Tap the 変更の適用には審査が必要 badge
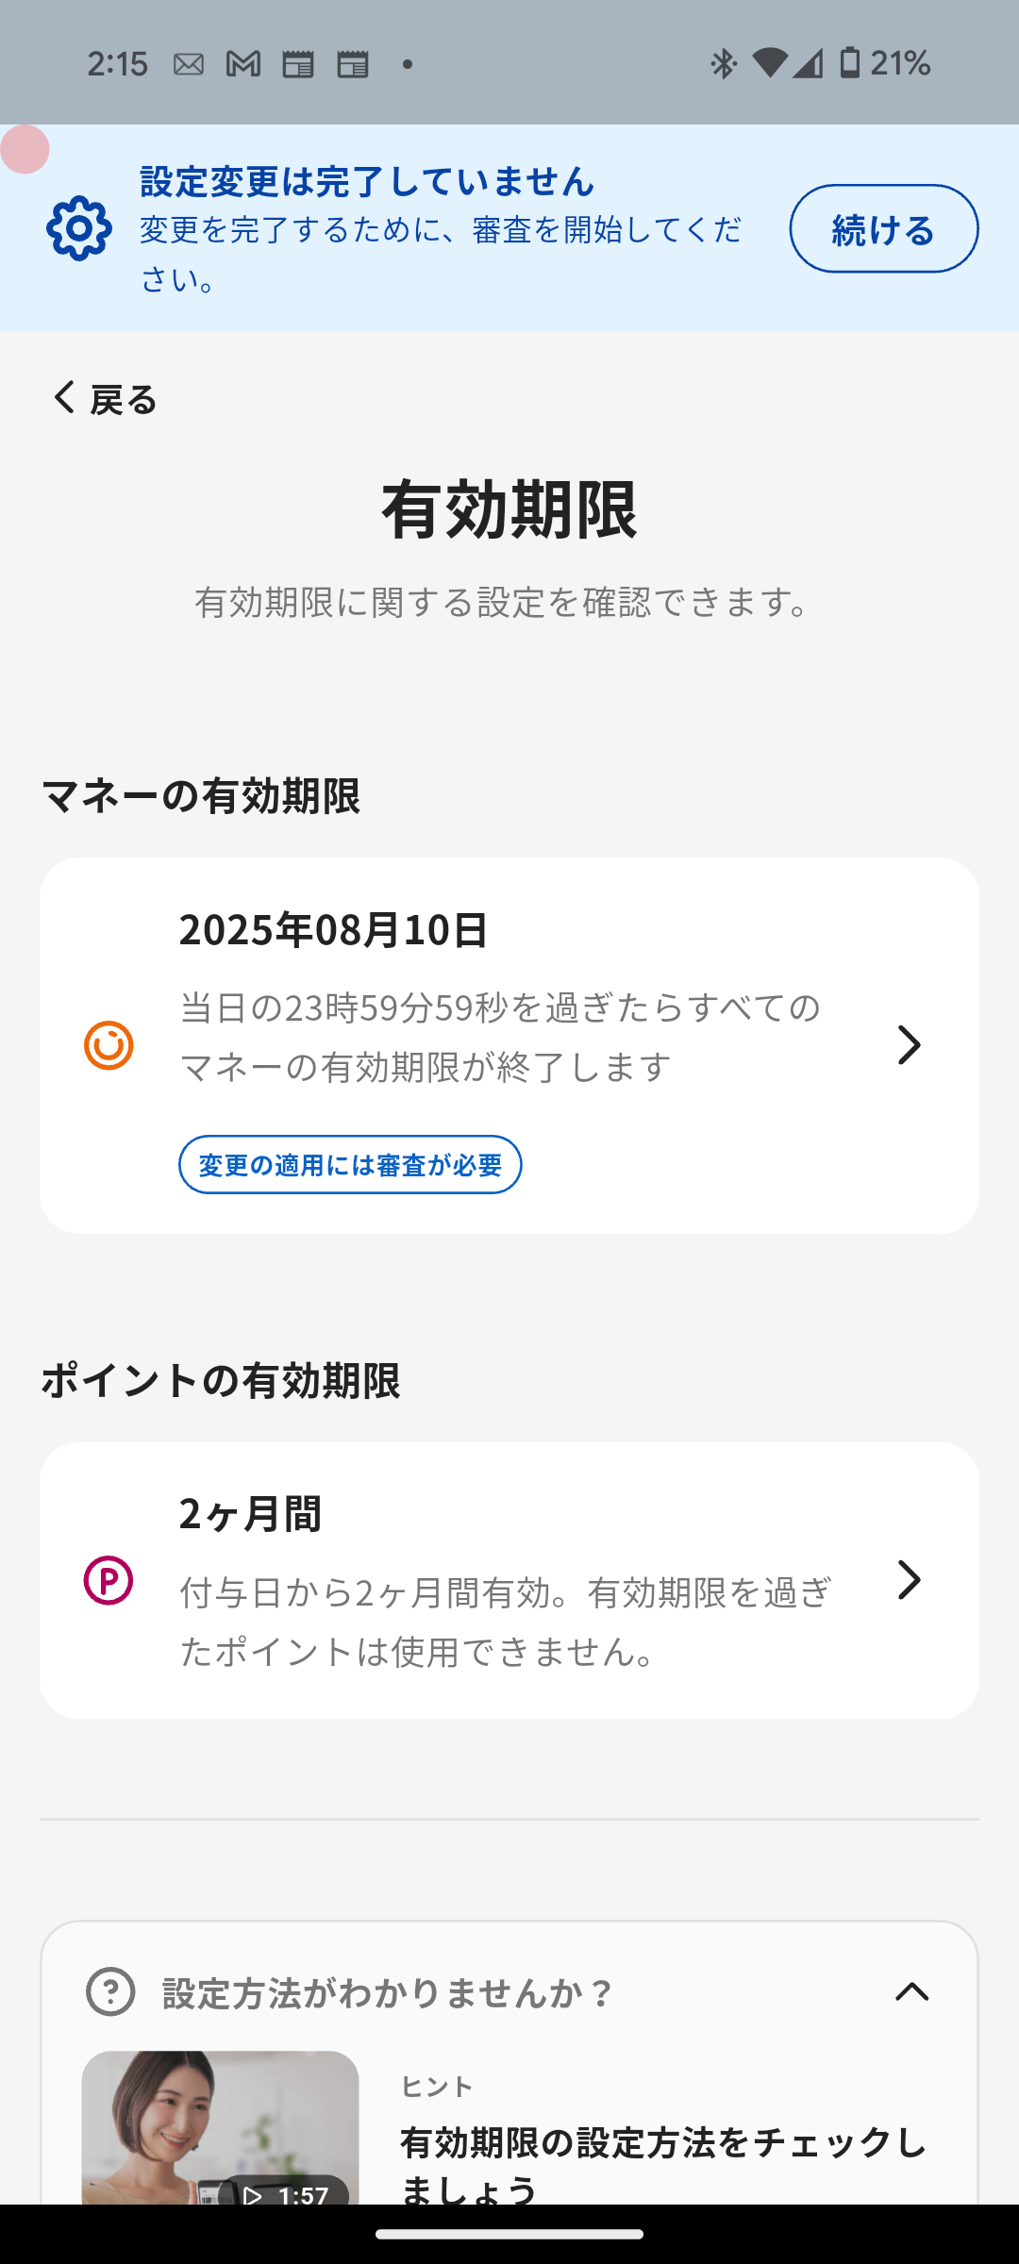Viewport: 1019px width, 2264px height. click(x=350, y=1165)
